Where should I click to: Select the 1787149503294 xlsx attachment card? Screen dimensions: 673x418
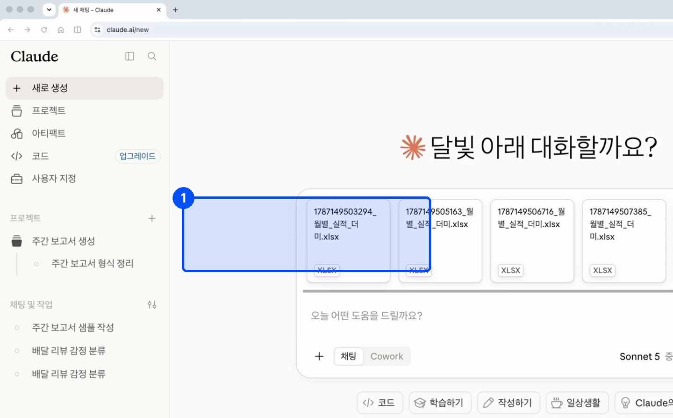point(349,241)
